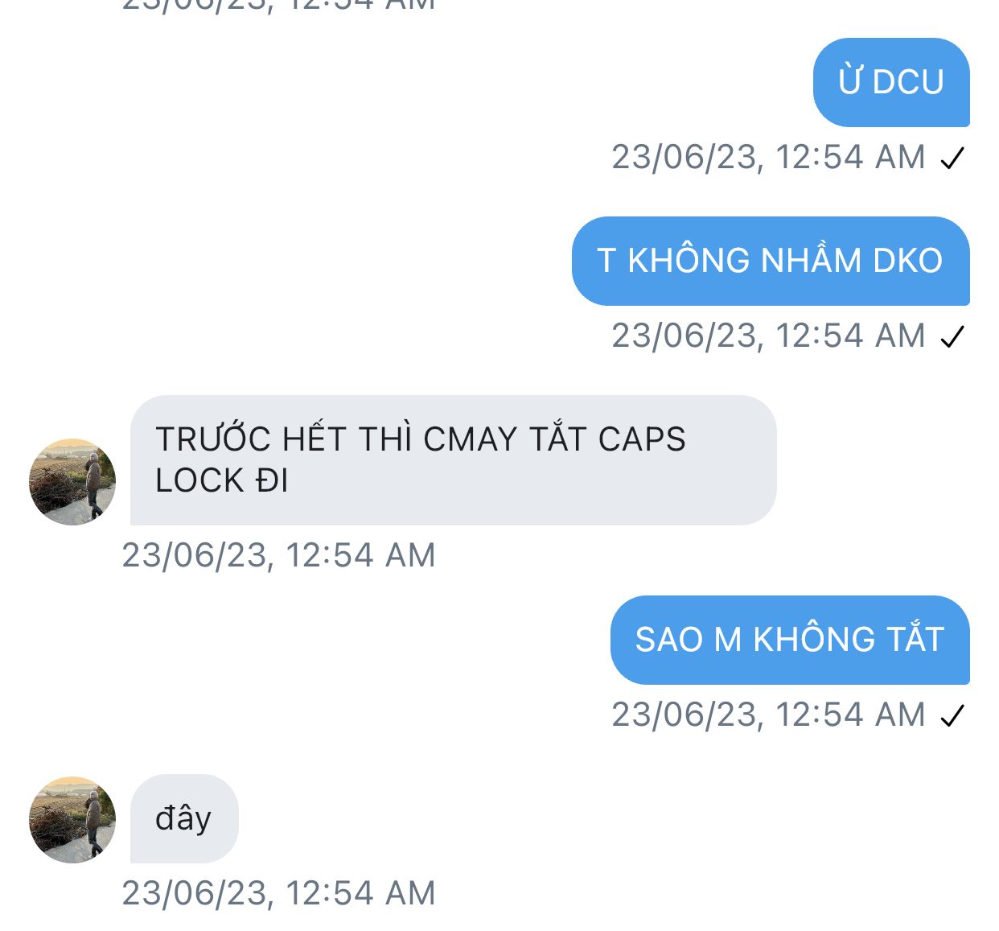Click the avatar beside the 'TRƯỚC HẾT' message
This screenshot has height=931, width=999.
pos(72,482)
